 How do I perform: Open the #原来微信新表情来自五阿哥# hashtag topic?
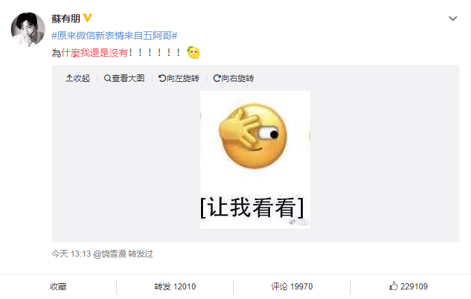pyautogui.click(x=114, y=35)
